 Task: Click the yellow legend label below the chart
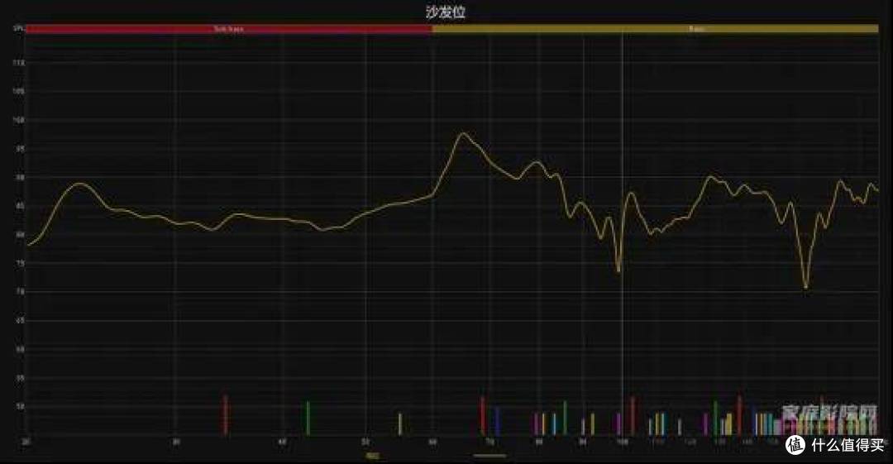point(372,456)
